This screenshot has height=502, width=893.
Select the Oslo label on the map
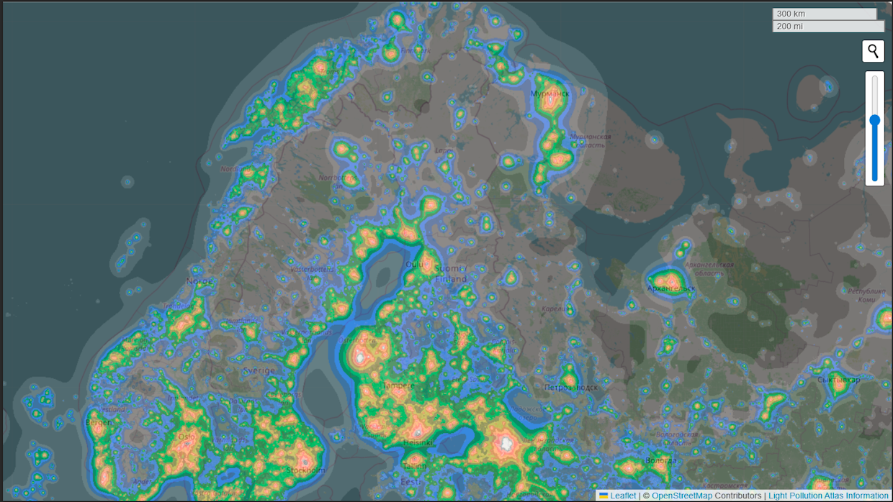pos(187,437)
